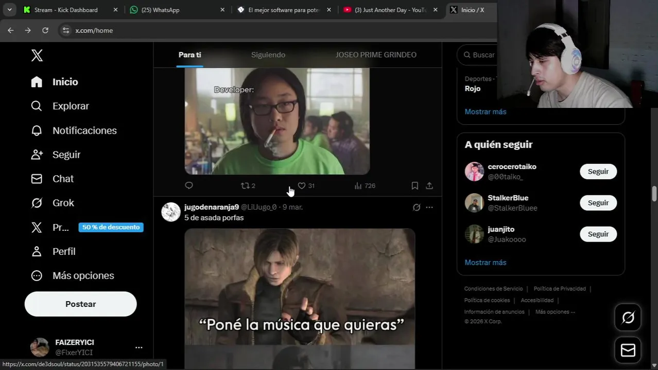Open tab search dropdown arrow
Screen dimensions: 658x370
point(9,10)
